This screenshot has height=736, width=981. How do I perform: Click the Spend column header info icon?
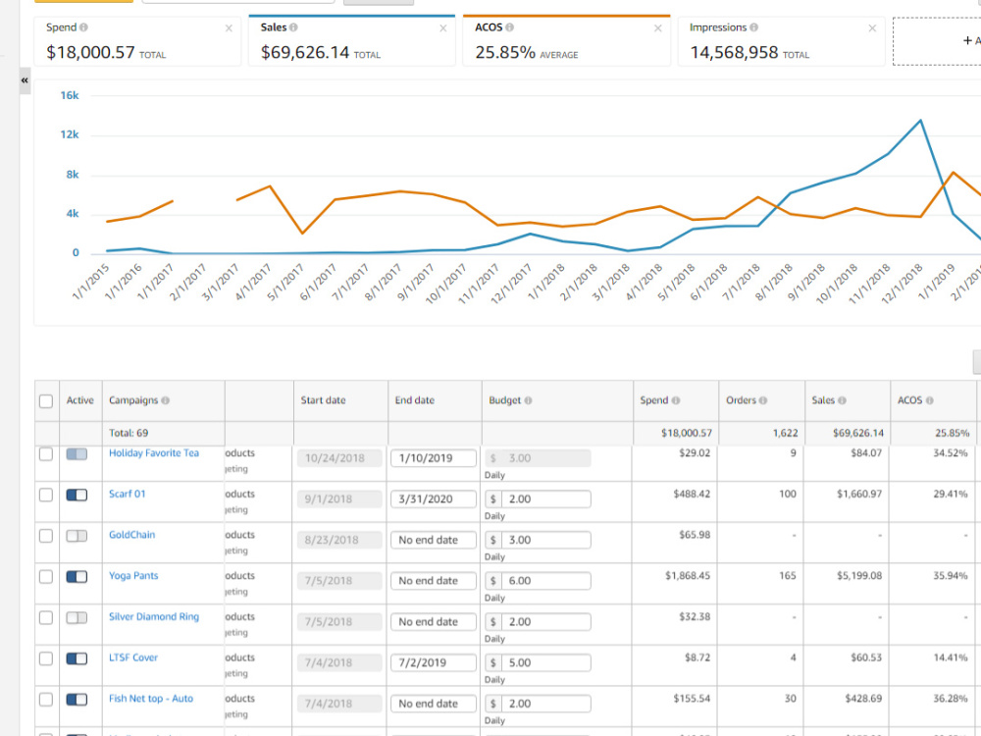676,400
